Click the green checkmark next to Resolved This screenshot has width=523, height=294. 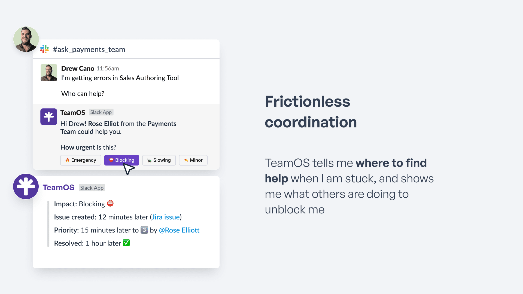coord(126,243)
